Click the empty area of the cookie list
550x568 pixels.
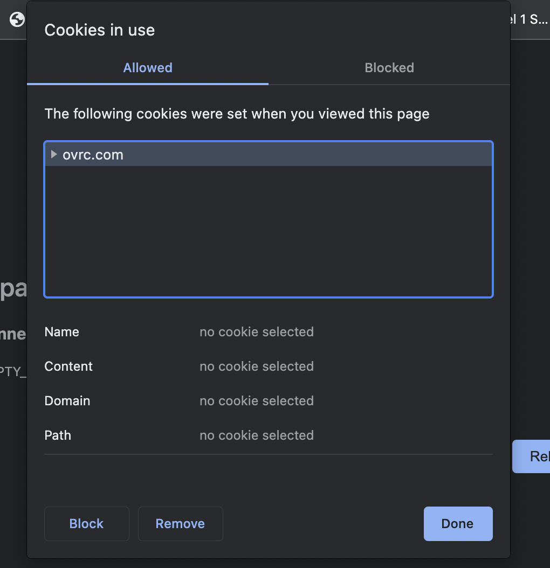point(269,232)
